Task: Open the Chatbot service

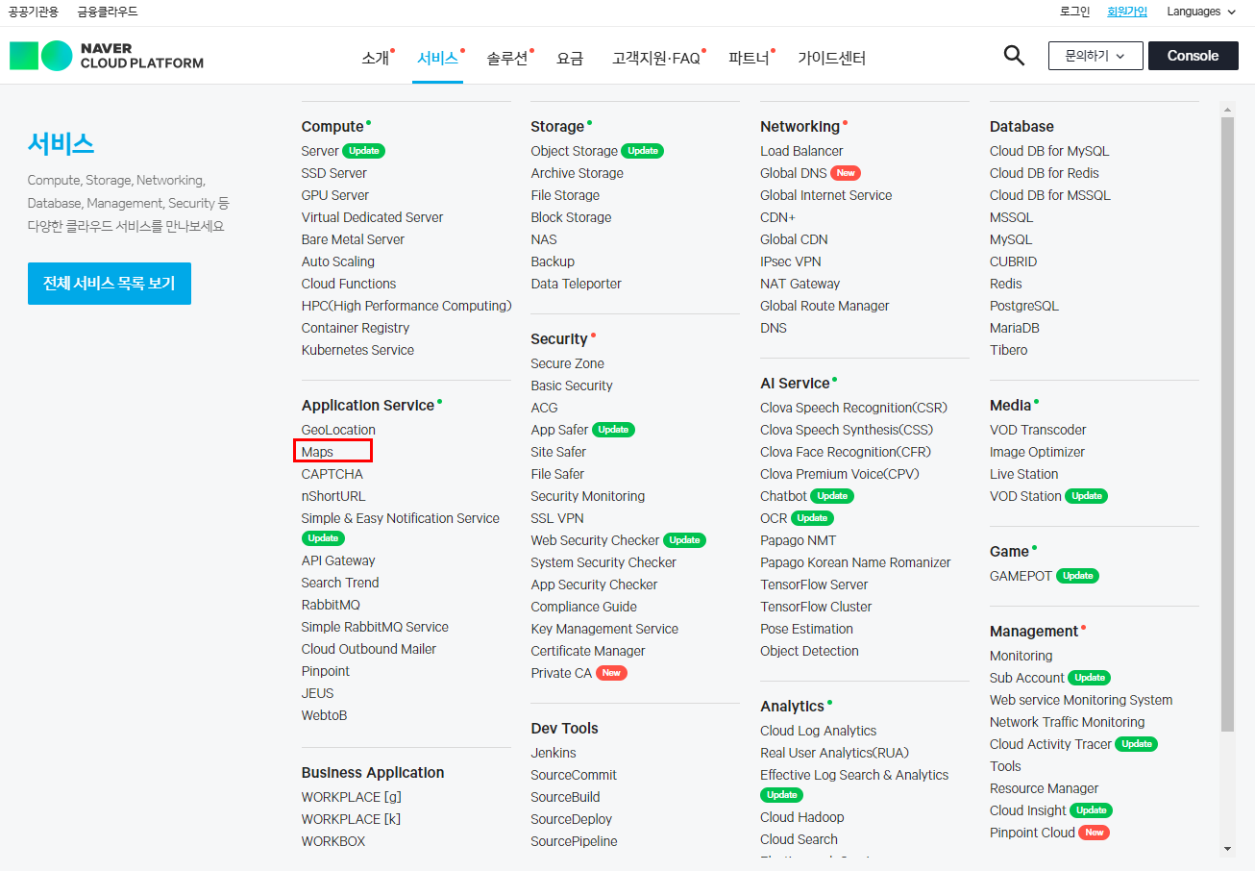Action: 783,496
